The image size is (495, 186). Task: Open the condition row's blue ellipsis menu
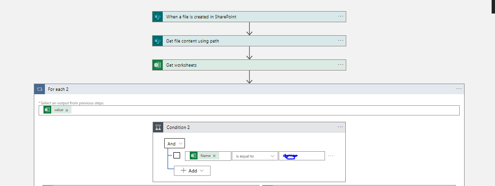(331, 156)
